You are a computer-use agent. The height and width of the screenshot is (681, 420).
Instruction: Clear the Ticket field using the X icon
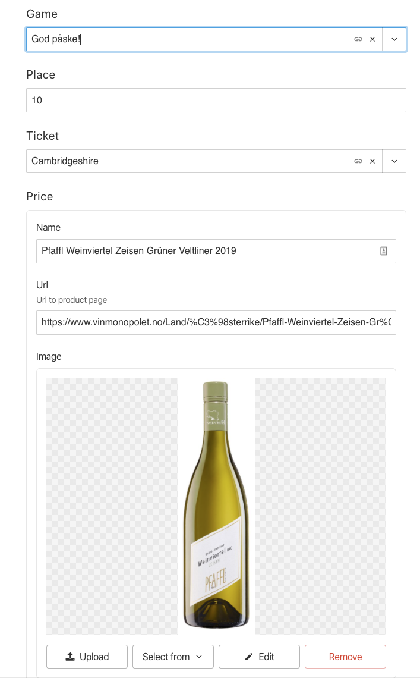[372, 161]
